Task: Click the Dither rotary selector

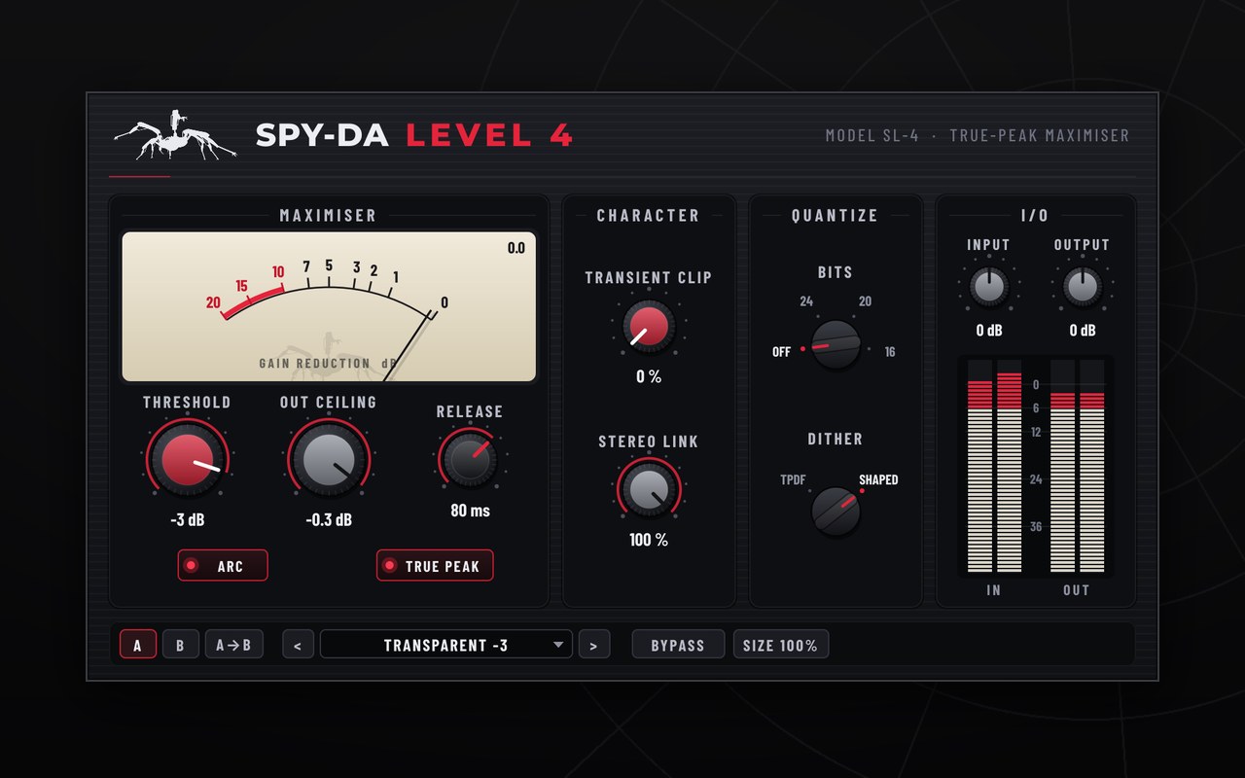Action: [836, 511]
